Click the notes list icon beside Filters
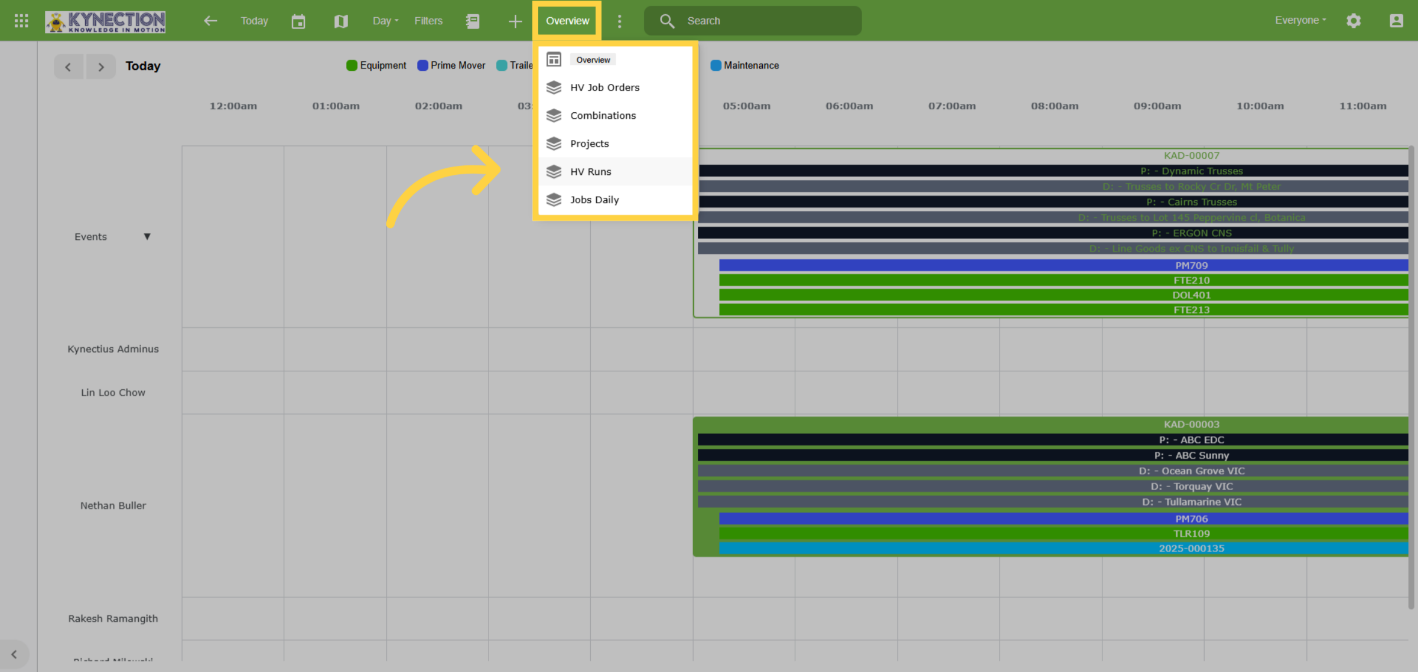Screen dimensions: 1418x672 point(473,21)
